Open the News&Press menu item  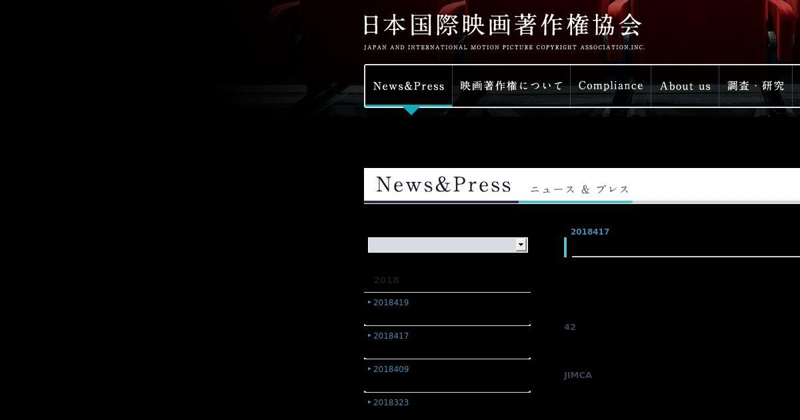click(409, 86)
